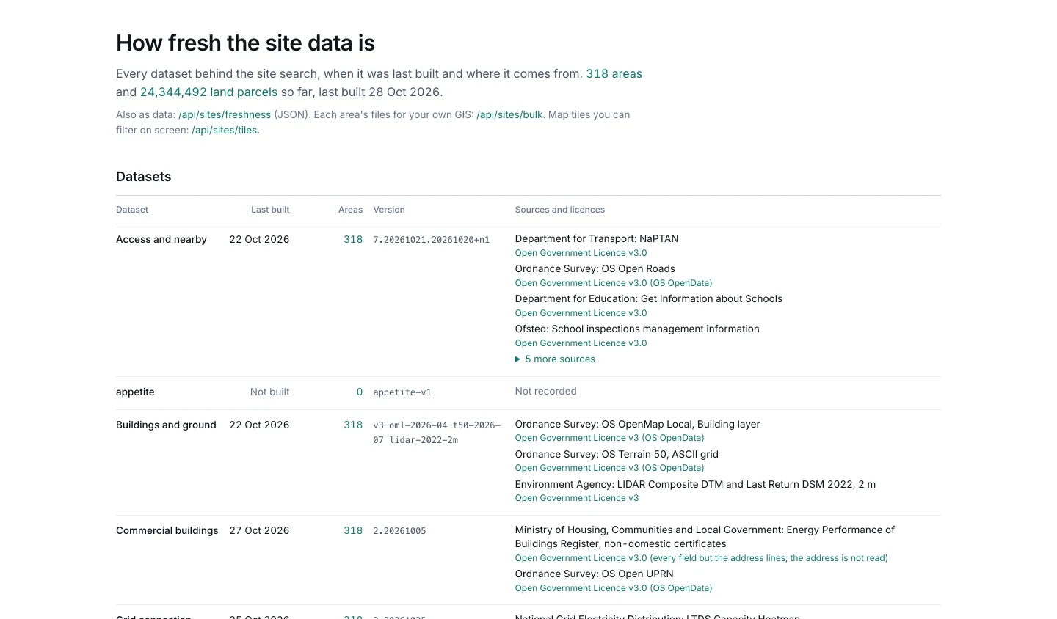This screenshot has width=1057, height=619.
Task: Open the licence under OS Terrain 50, ASCII grid
Action: tap(609, 468)
